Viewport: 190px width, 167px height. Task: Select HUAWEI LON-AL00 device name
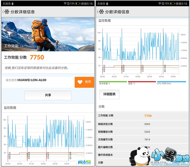pyautogui.click(x=32, y=80)
